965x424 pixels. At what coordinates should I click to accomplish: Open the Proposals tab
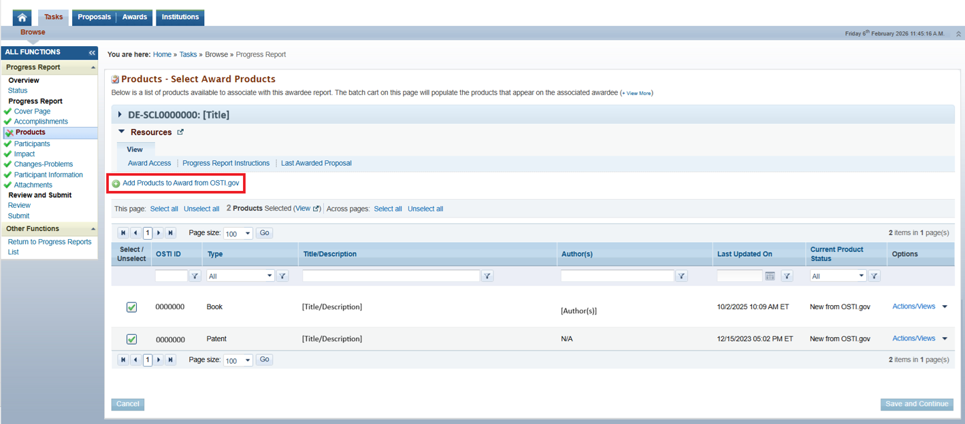pyautogui.click(x=94, y=17)
